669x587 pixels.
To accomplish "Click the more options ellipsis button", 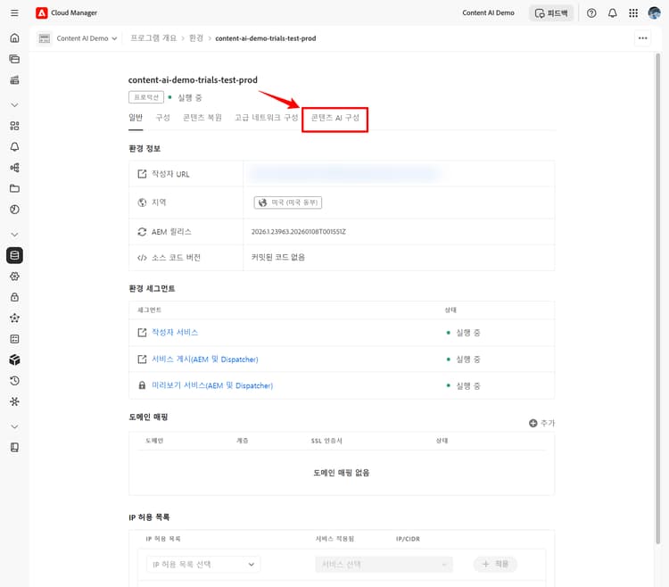I will point(642,38).
